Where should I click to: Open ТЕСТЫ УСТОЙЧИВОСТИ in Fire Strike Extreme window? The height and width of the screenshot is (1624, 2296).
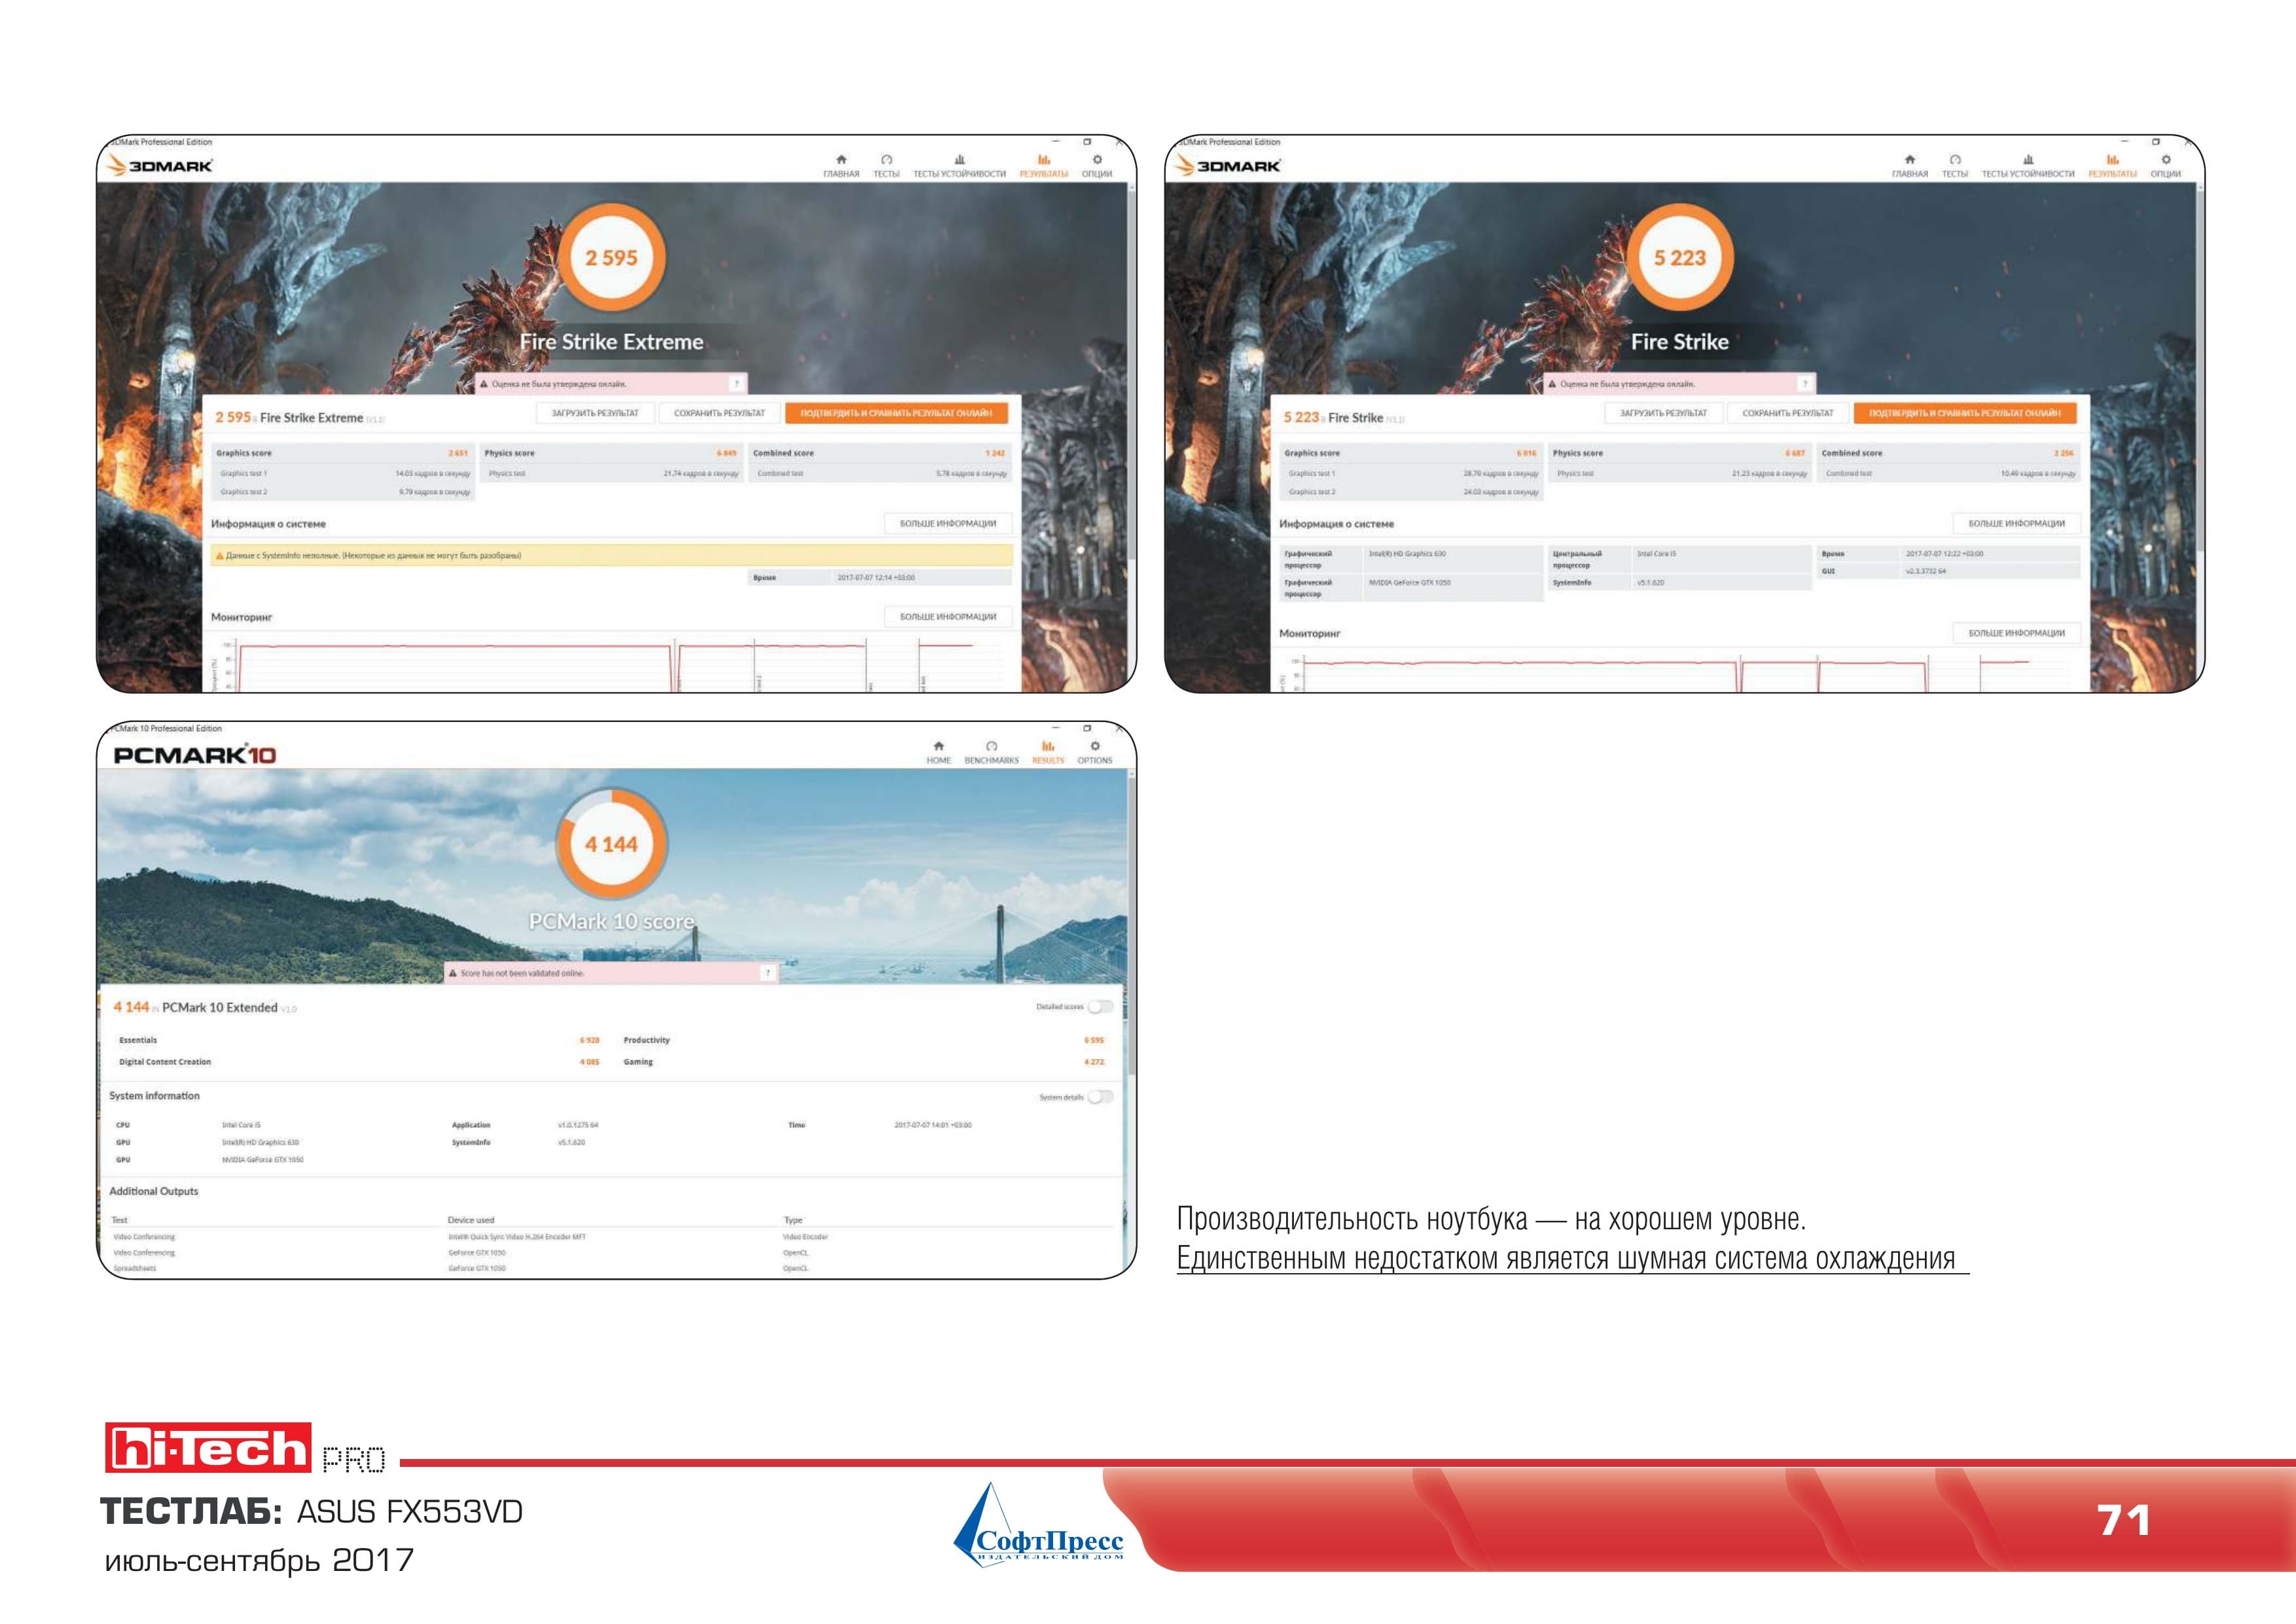[959, 165]
